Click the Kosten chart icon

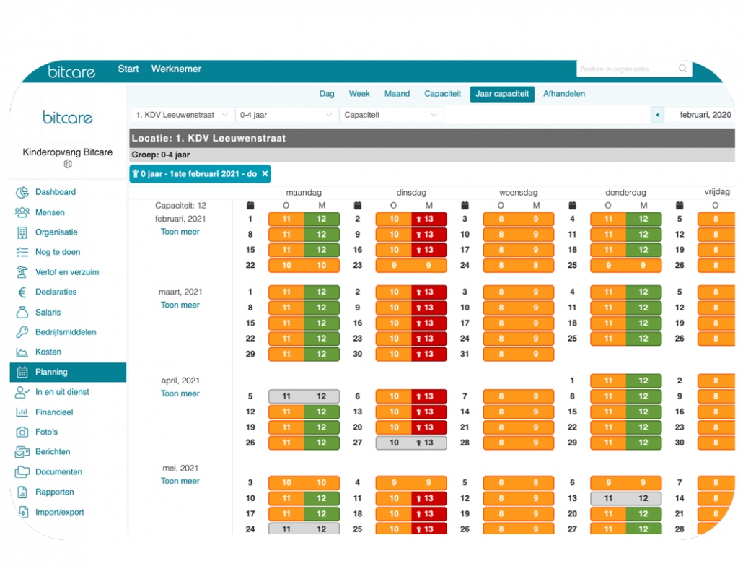tap(22, 352)
